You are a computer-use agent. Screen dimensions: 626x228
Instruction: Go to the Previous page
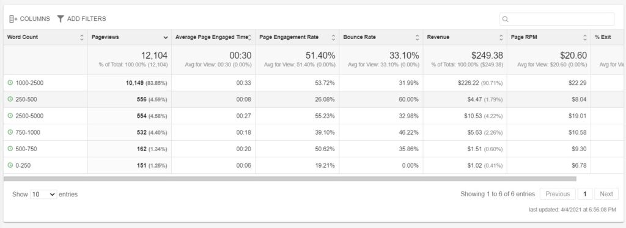[x=558, y=194]
